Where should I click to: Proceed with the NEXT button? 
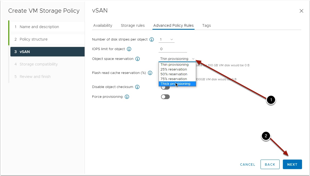click(x=292, y=164)
